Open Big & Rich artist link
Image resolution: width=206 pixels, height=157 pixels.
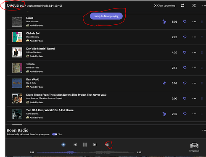point(31,83)
